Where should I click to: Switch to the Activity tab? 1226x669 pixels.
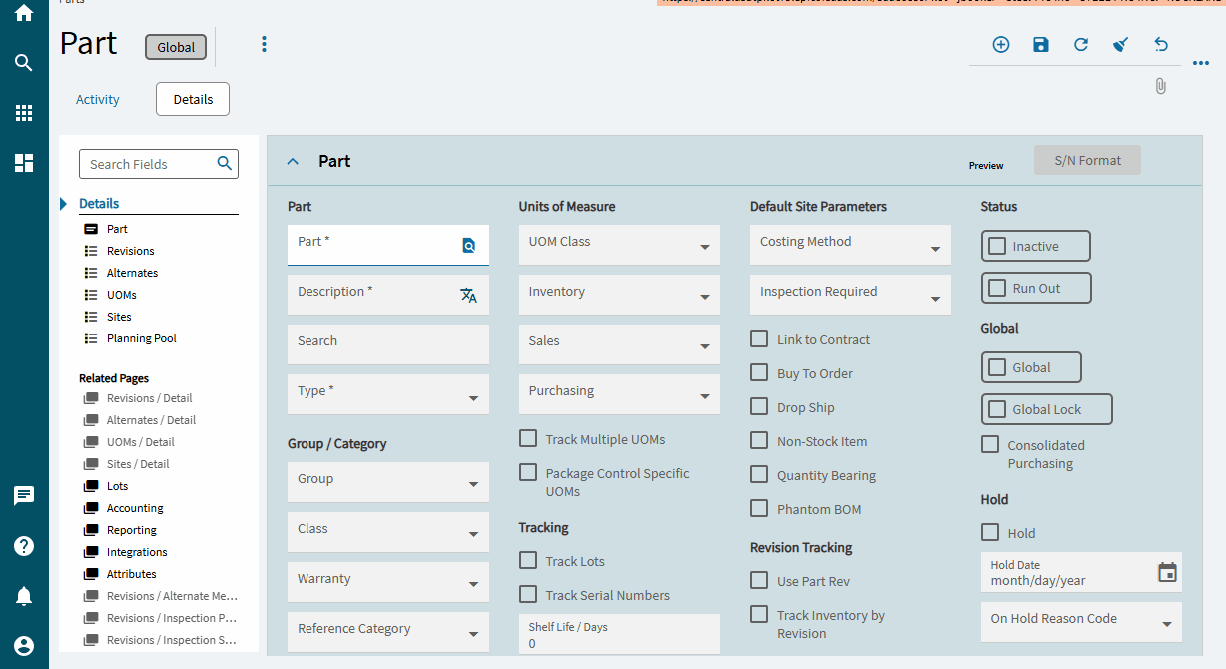(97, 99)
